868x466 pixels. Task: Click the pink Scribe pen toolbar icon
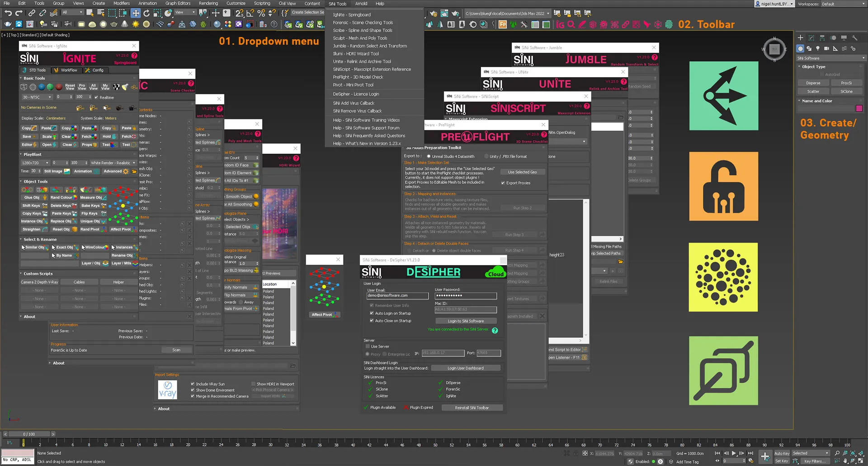[x=582, y=24]
